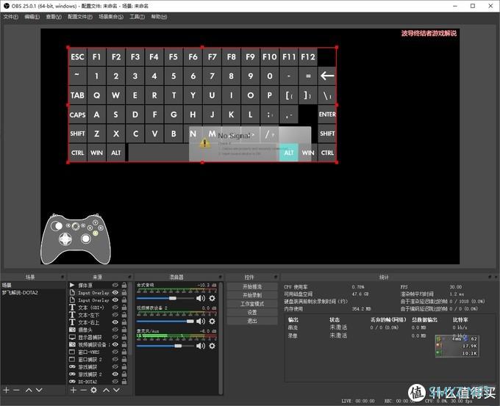Select the 游戏捕获 source row

pos(99,367)
